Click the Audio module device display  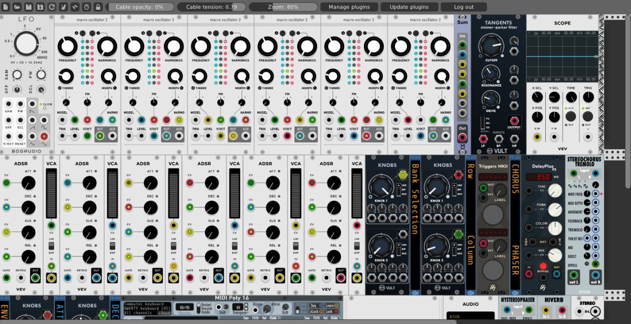pyautogui.click(x=470, y=317)
